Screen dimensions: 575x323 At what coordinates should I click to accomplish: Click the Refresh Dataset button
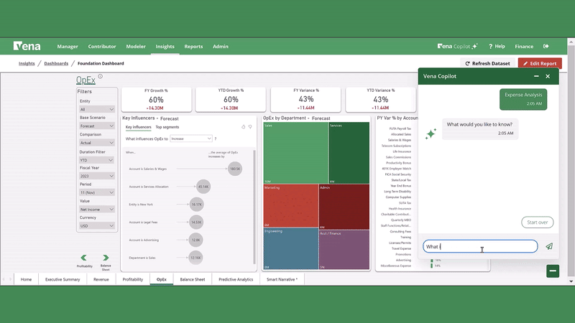488,63
